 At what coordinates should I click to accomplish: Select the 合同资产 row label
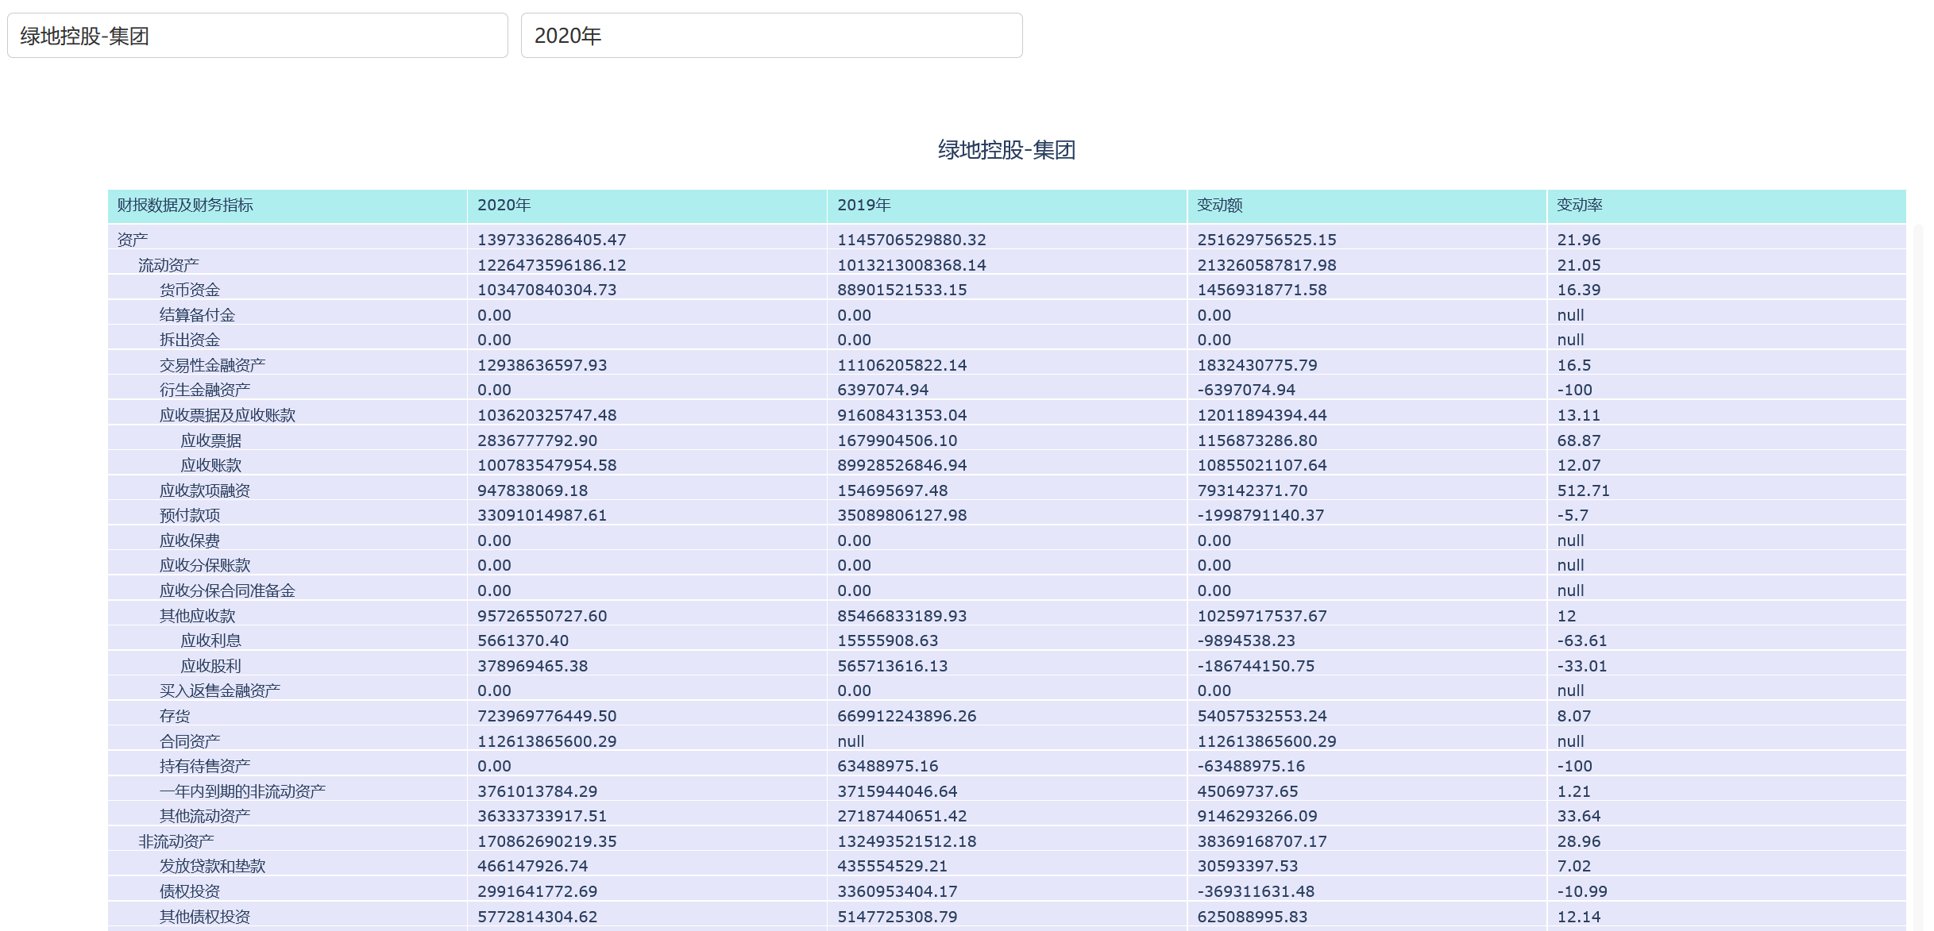tap(190, 741)
